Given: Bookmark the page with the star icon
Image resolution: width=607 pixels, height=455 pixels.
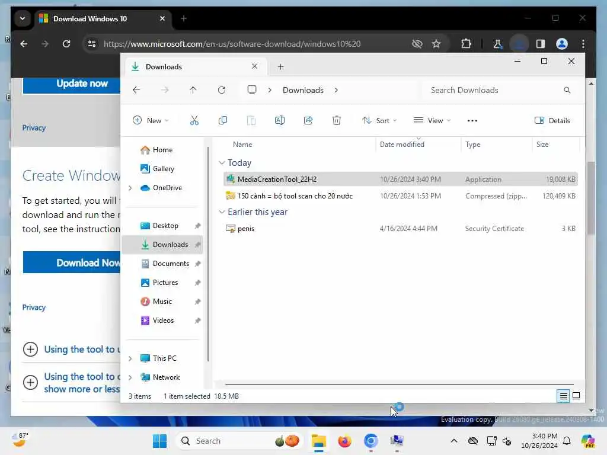Looking at the screenshot, I should [436, 44].
